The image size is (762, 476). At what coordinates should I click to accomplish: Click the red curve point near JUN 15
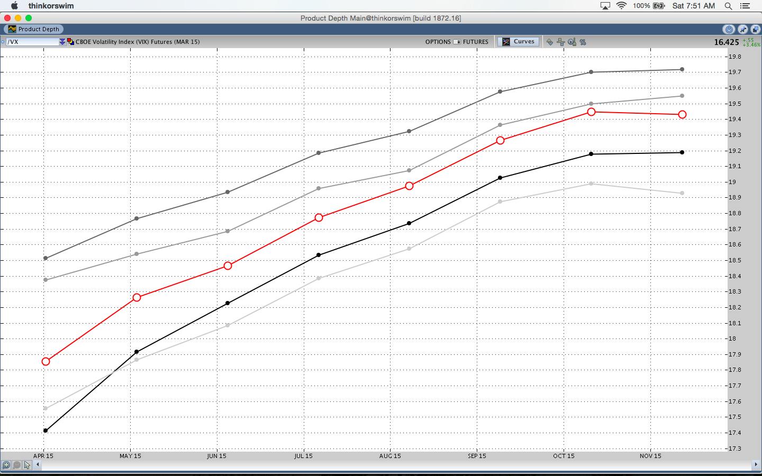coord(228,266)
